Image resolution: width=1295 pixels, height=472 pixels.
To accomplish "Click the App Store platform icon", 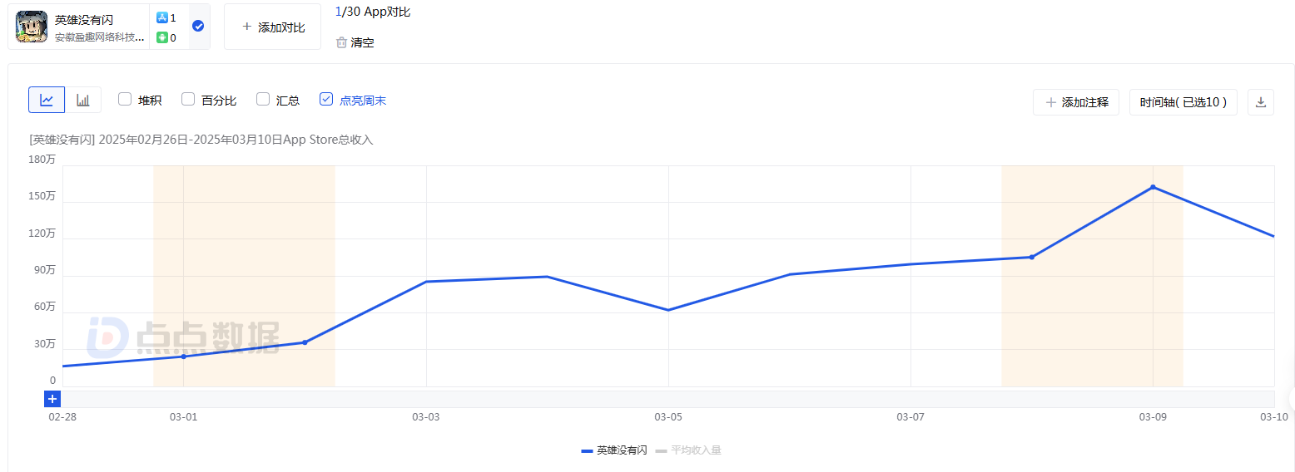I will 162,17.
